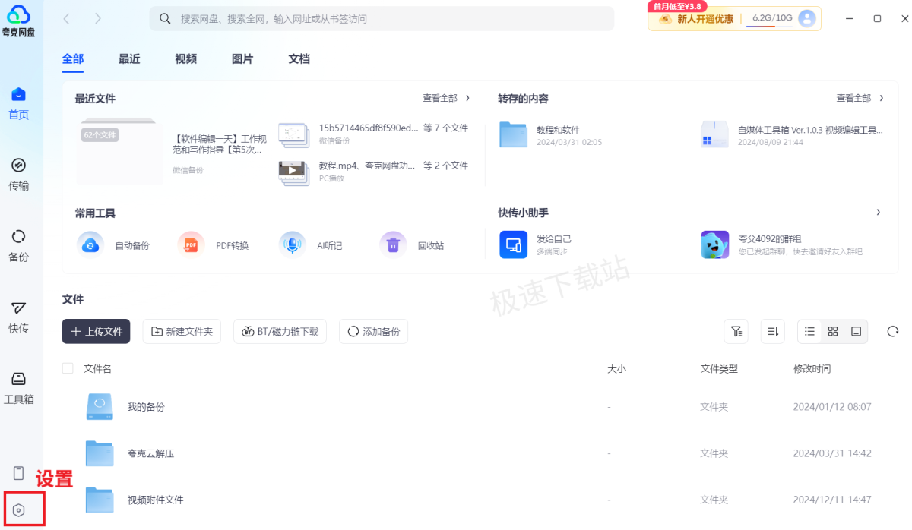This screenshot has height=530, width=912.
Task: Switch to the 图片 tab
Action: 242,58
